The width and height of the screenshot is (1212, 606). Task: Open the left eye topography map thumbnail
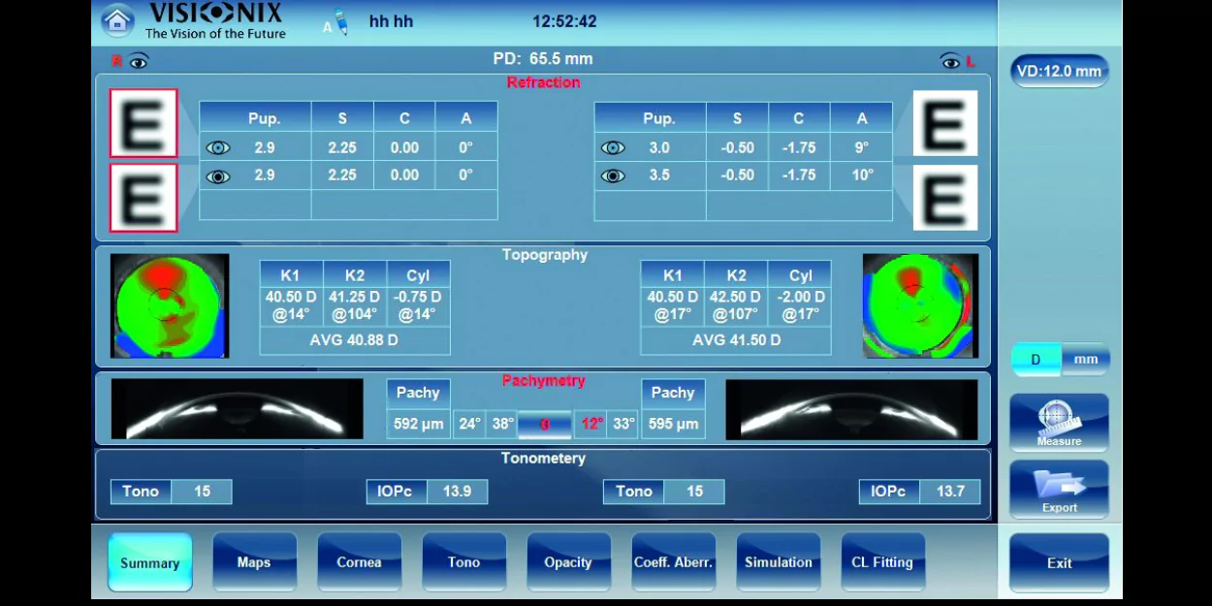(x=920, y=306)
